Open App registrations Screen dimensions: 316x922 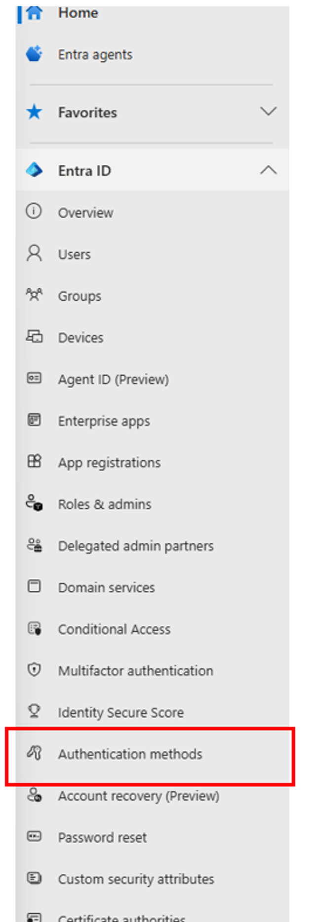tap(109, 462)
